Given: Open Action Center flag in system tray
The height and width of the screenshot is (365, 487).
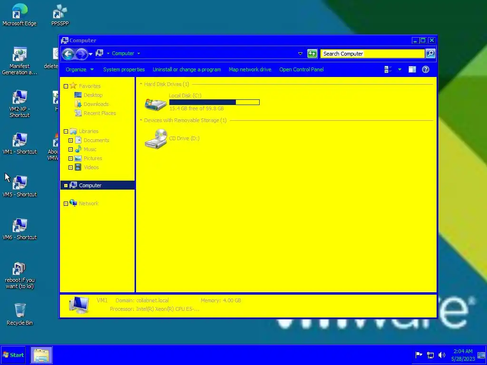Looking at the screenshot, I should pyautogui.click(x=419, y=355).
